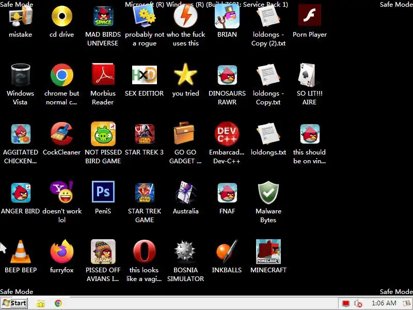Open the loldongs.txt file
The width and height of the screenshot is (413, 310).
coord(268,134)
